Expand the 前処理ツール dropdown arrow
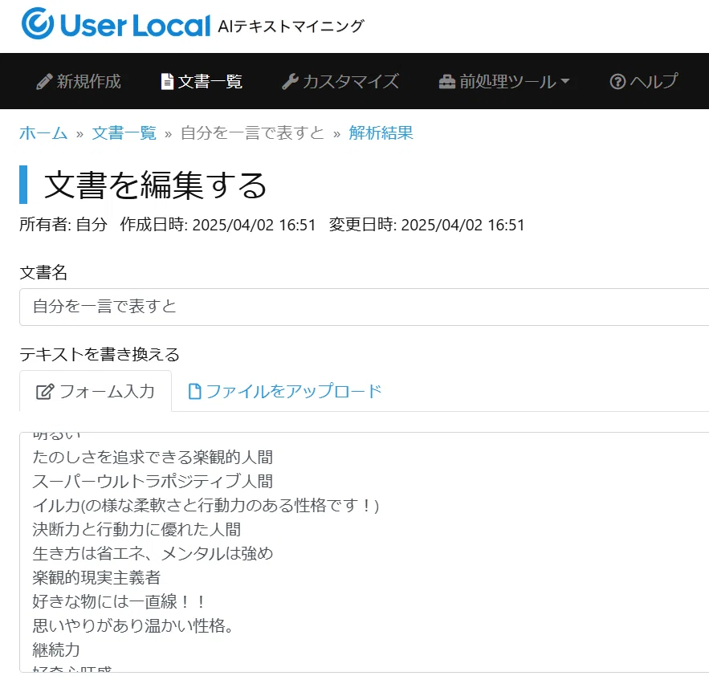Screen dimensions: 709x684 [564, 81]
